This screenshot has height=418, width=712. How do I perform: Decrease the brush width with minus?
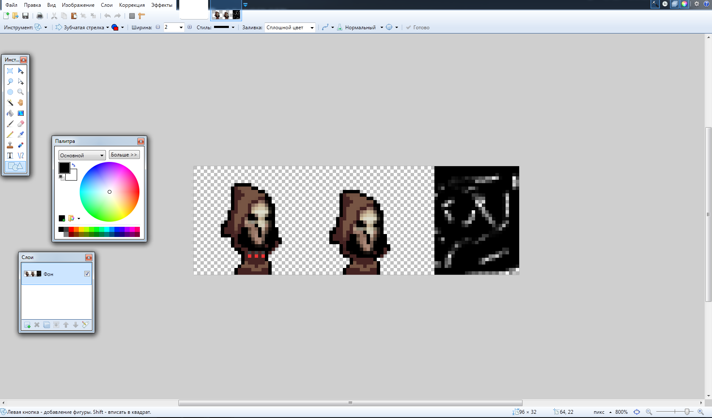[x=158, y=27]
